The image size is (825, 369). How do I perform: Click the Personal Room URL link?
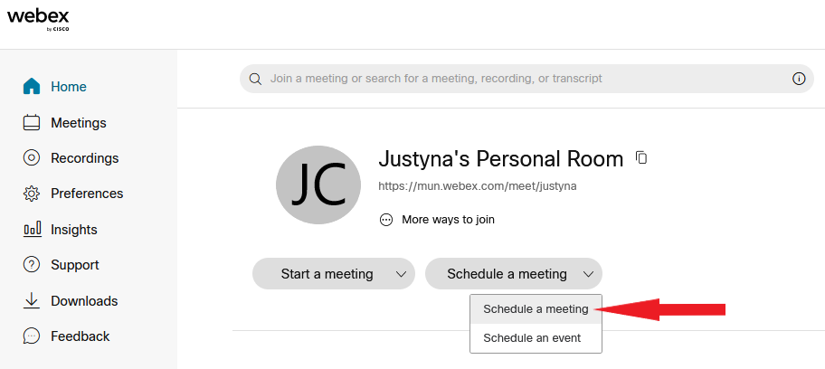click(478, 186)
